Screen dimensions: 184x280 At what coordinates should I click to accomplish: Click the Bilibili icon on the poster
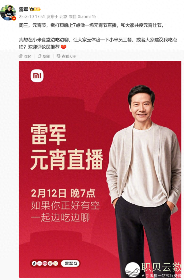[x=39, y=263]
